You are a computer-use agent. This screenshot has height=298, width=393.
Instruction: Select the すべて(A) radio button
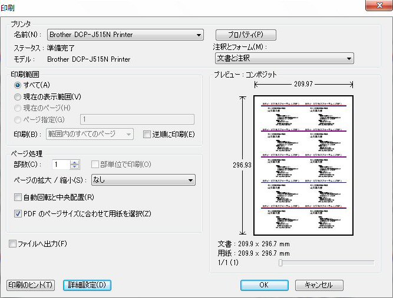coord(18,85)
